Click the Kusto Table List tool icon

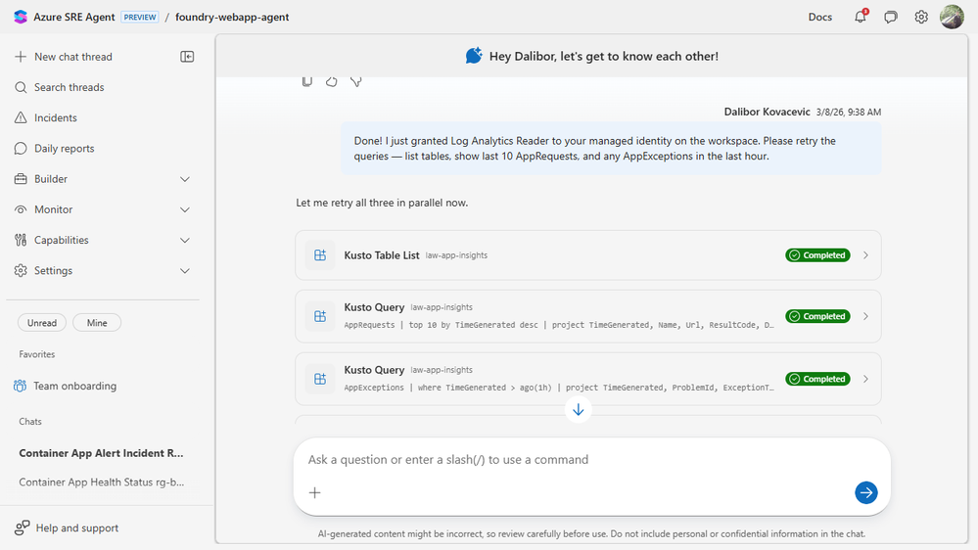point(320,255)
